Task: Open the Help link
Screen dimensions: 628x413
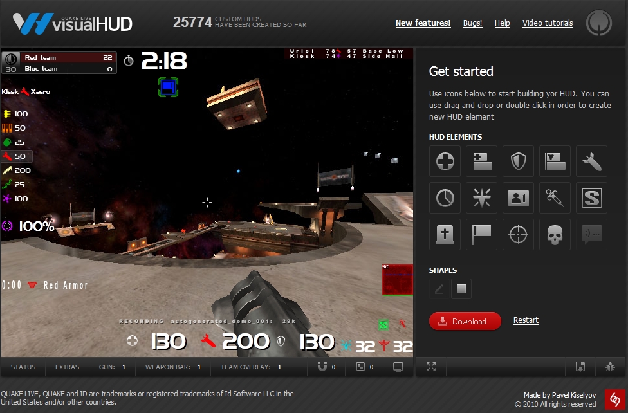Action: coord(503,23)
